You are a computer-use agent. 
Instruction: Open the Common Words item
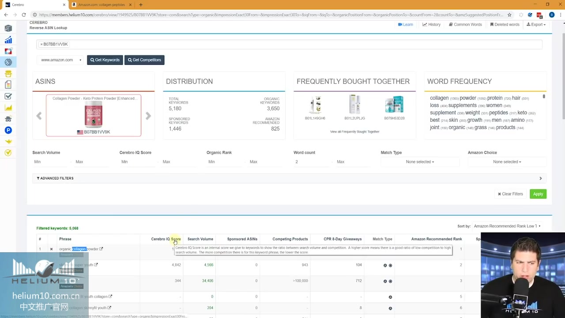465,25
